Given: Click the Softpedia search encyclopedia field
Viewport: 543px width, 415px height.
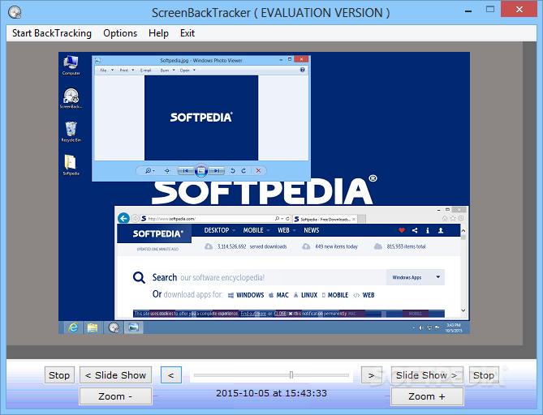Looking at the screenshot, I should [269, 277].
